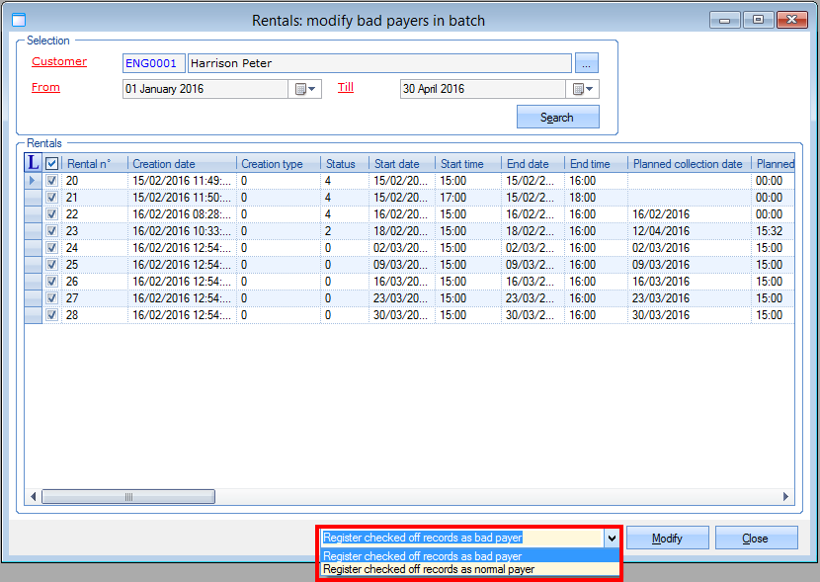Toggle the select-all checkbox in header
Viewport: 820px width, 582px height.
(51, 164)
